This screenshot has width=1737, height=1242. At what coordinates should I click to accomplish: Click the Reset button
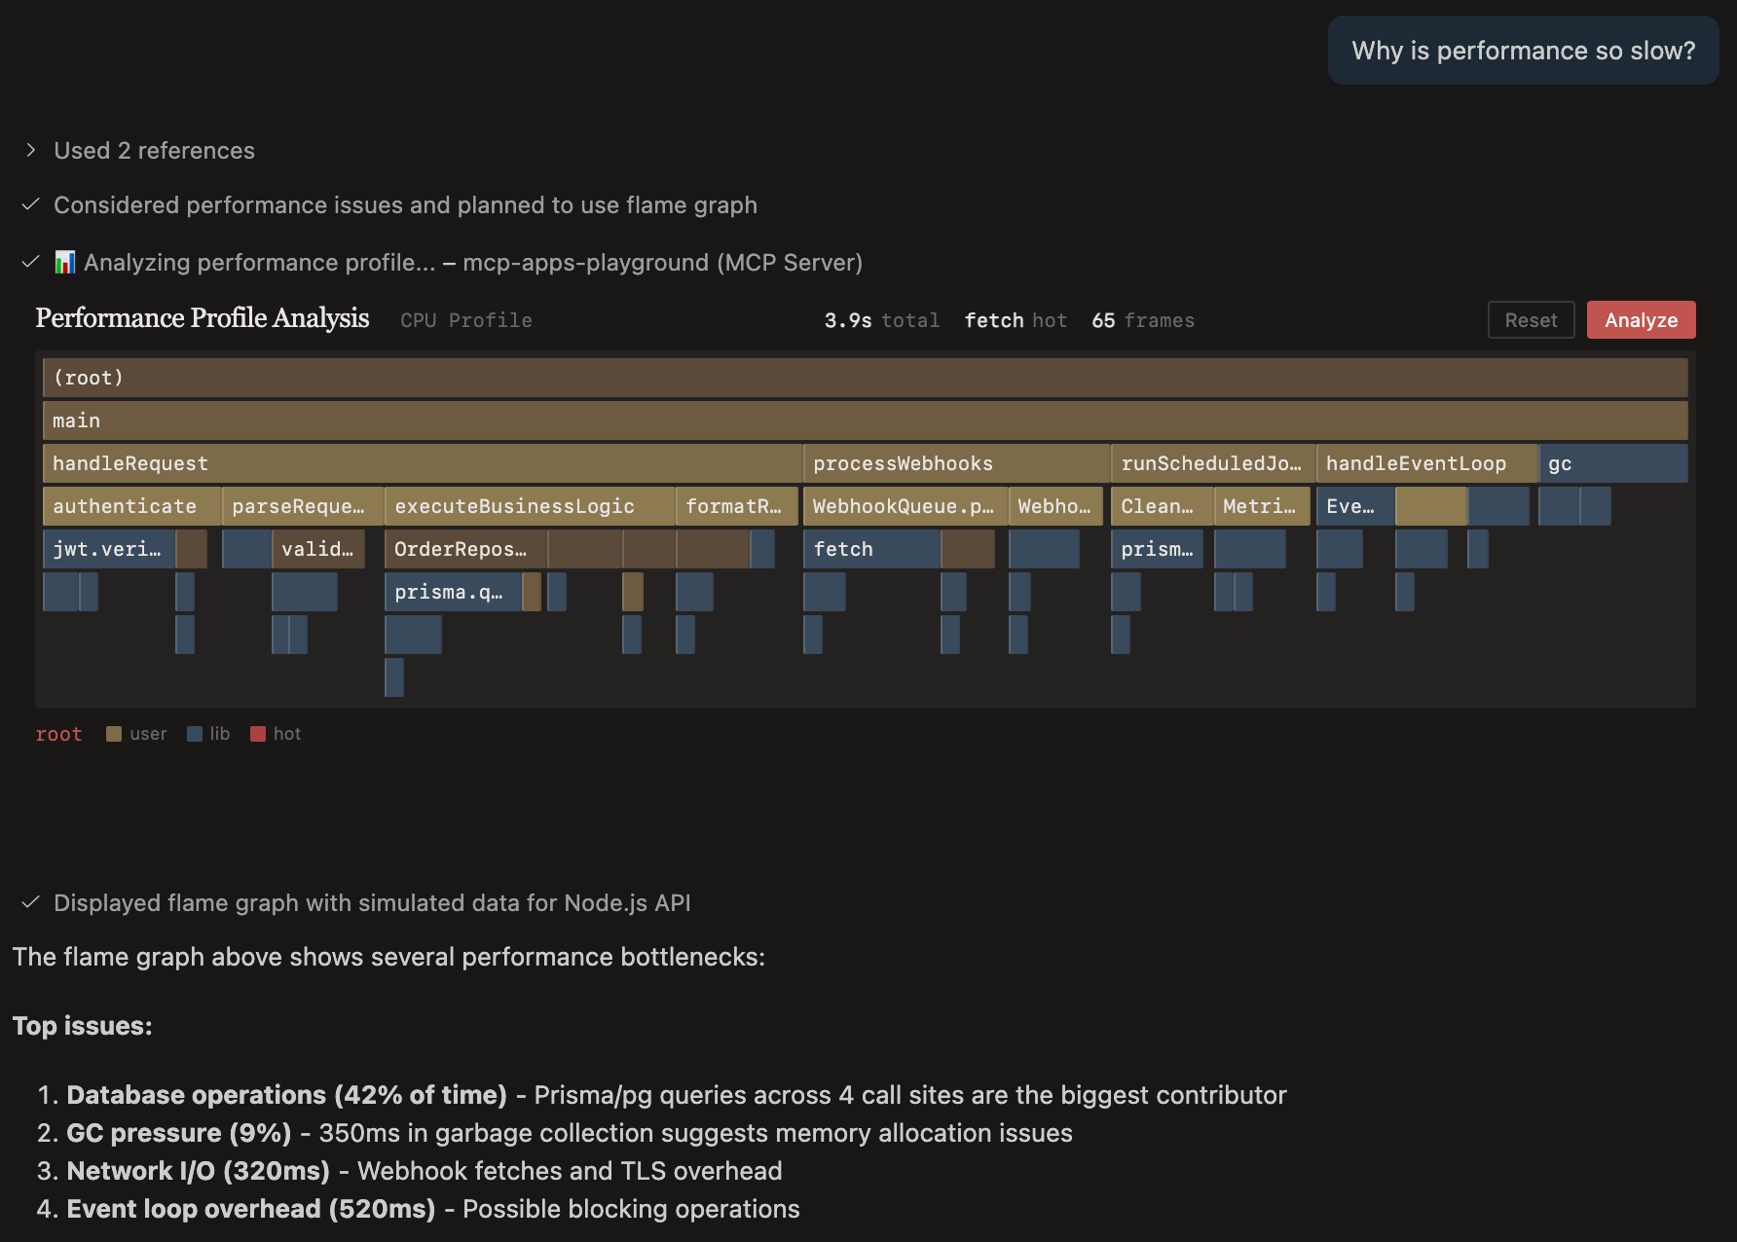coord(1531,319)
